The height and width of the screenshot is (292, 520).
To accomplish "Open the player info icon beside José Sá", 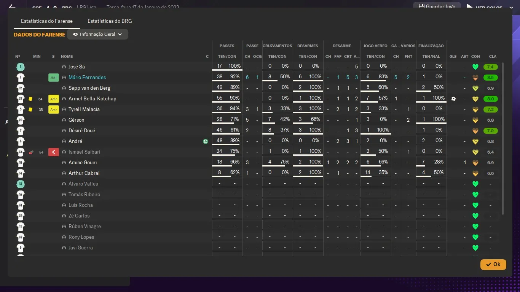I will pos(64,67).
